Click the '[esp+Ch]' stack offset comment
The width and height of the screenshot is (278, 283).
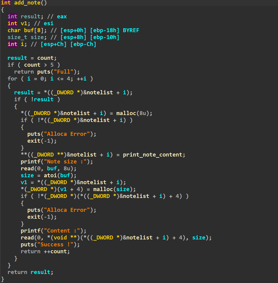pyautogui.click(x=53, y=44)
